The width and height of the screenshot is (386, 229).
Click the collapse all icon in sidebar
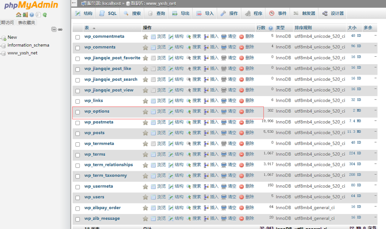(x=54, y=29)
